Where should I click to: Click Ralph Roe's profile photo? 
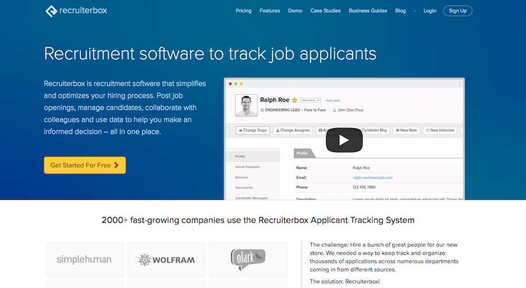coord(246,105)
